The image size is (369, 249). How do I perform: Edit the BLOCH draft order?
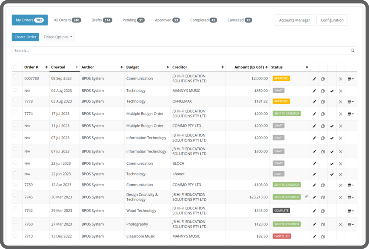(x=314, y=164)
